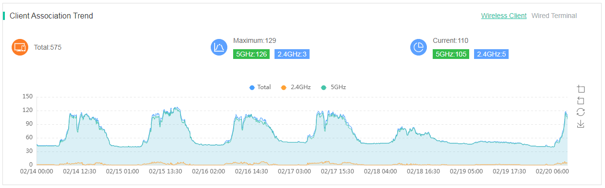Save the chart as an image

[580, 124]
